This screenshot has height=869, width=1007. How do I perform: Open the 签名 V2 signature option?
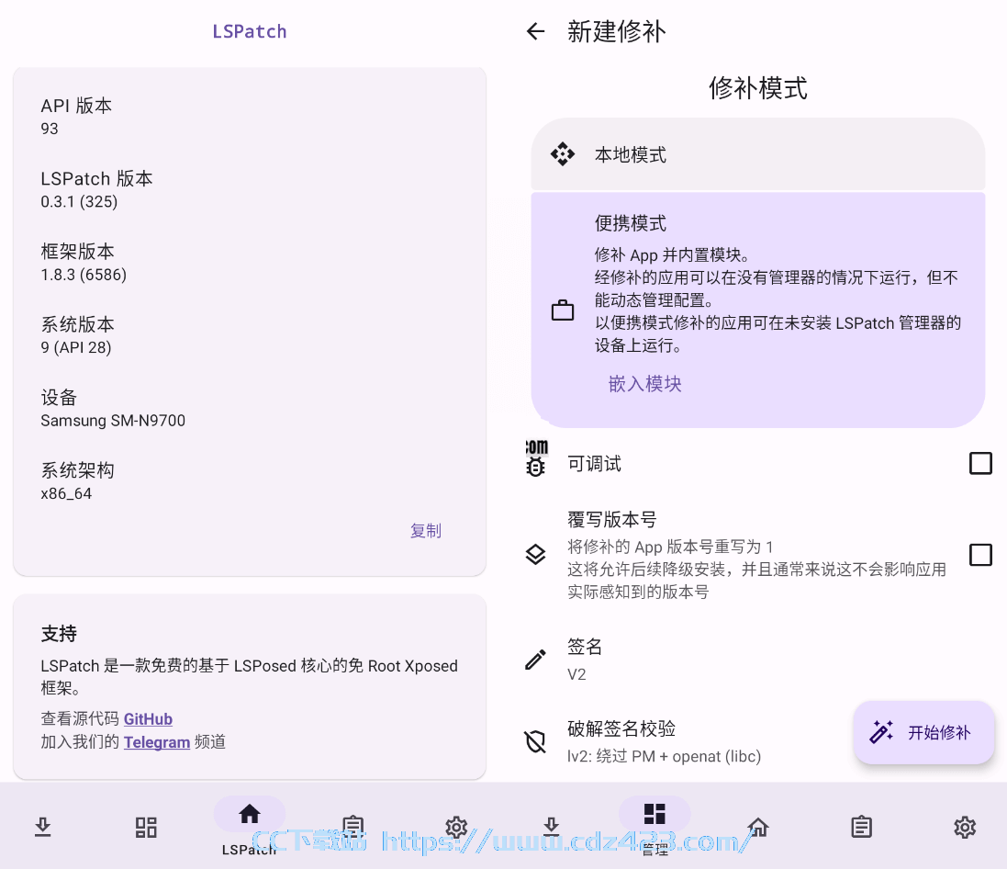pos(758,660)
